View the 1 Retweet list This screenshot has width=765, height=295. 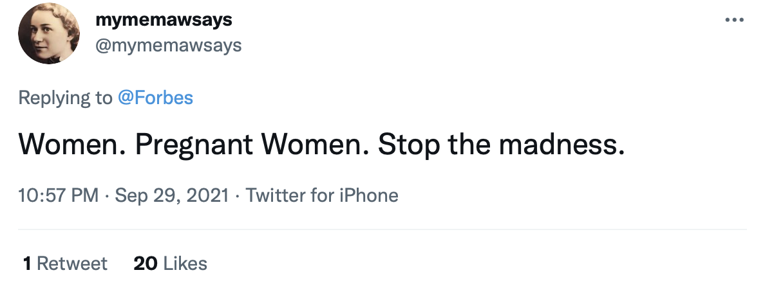click(x=65, y=264)
